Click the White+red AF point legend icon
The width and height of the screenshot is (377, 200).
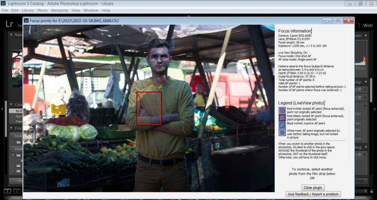point(282,132)
